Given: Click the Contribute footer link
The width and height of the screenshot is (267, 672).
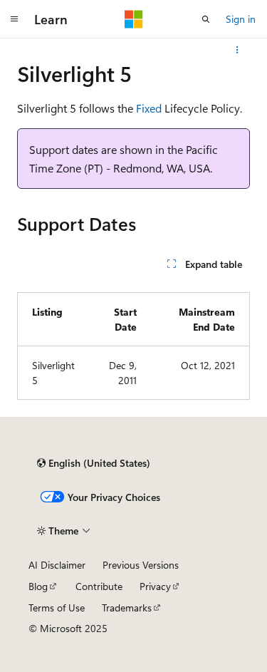Looking at the screenshot, I should [99, 586].
